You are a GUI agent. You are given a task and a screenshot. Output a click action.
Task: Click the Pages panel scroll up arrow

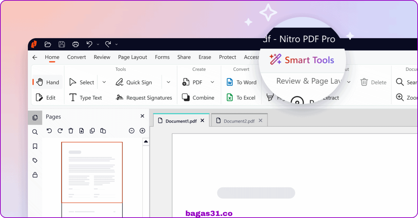(146, 141)
